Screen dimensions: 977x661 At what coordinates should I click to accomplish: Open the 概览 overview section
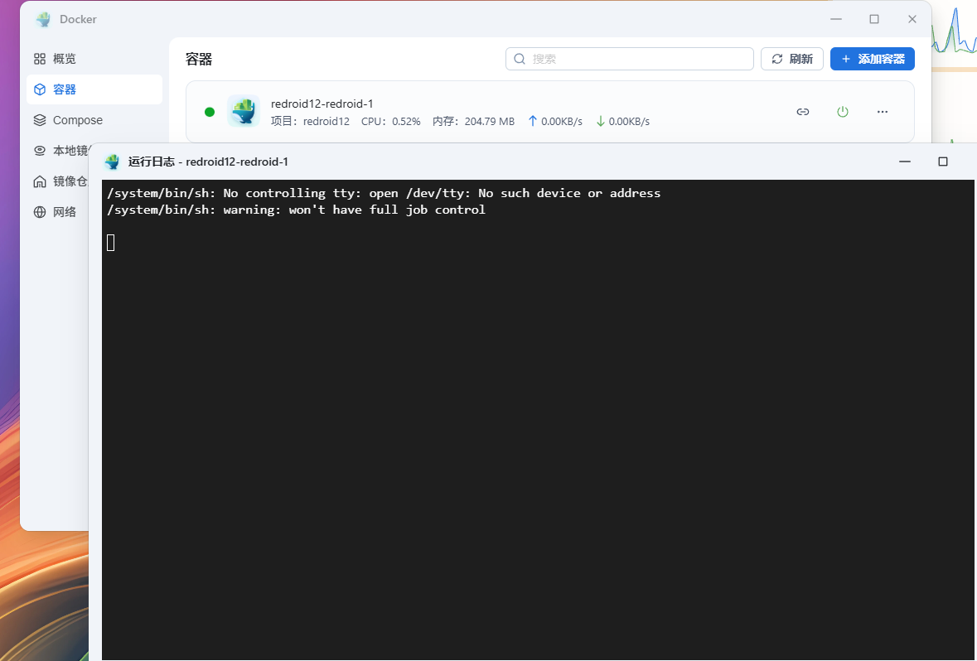point(94,59)
